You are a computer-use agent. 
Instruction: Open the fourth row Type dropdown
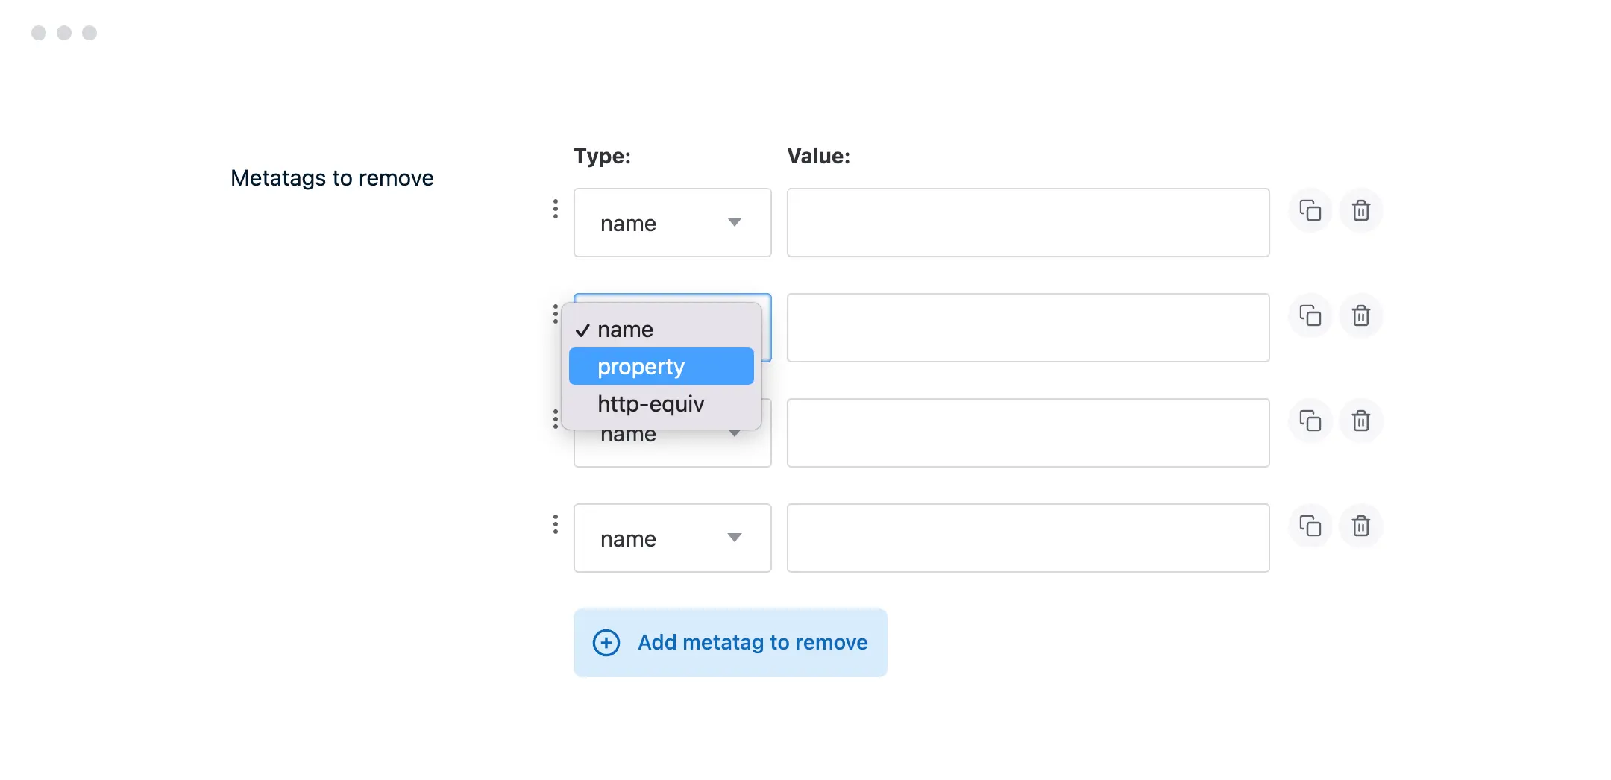point(671,538)
